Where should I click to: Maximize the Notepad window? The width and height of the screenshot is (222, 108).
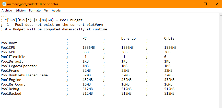tap(205, 4)
